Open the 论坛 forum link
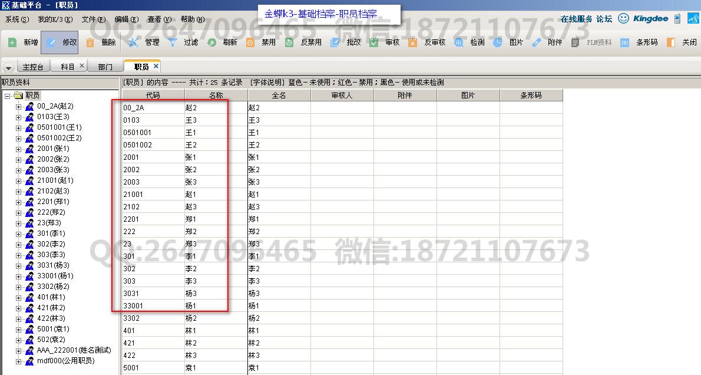This screenshot has width=701, height=375. pyautogui.click(x=604, y=19)
